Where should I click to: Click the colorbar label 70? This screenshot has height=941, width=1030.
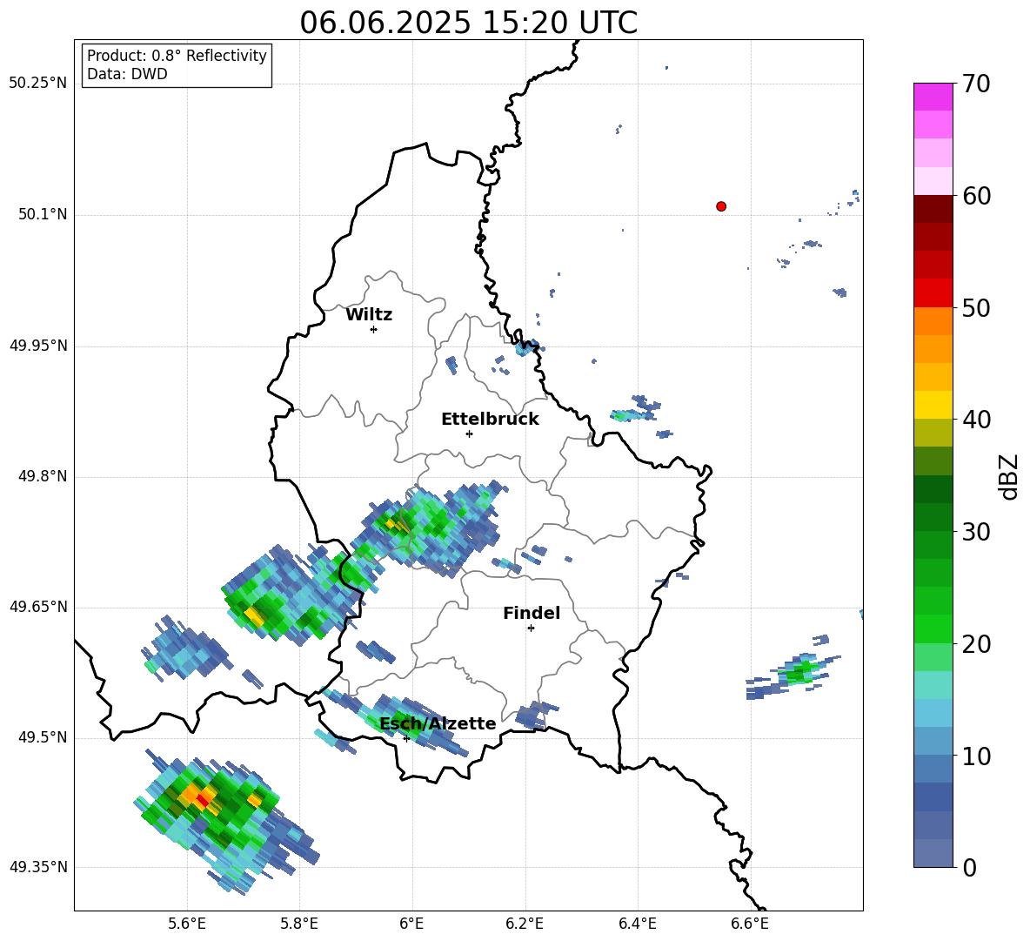976,84
